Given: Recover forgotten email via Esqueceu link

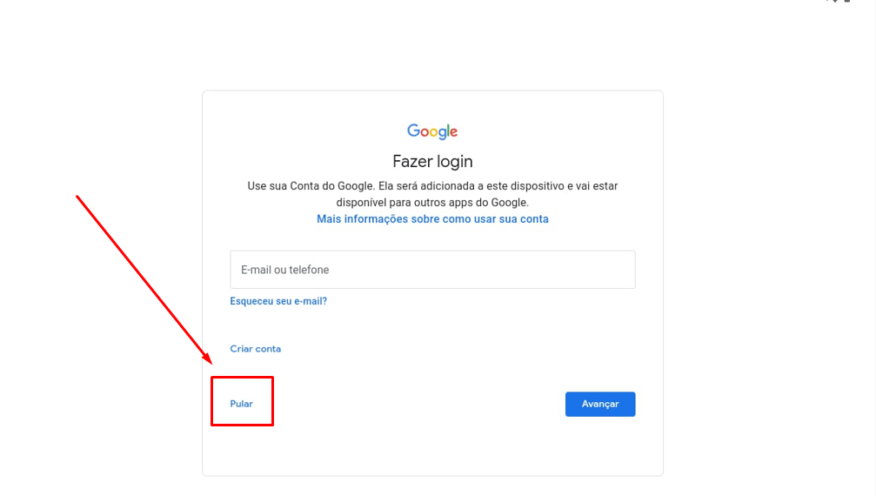Looking at the screenshot, I should (278, 301).
